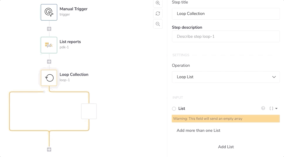Edit the Step title input field
284x157 pixels.
click(226, 14)
